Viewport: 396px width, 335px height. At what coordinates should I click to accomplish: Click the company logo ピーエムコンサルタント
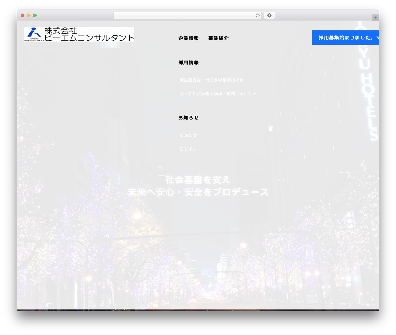pos(79,34)
